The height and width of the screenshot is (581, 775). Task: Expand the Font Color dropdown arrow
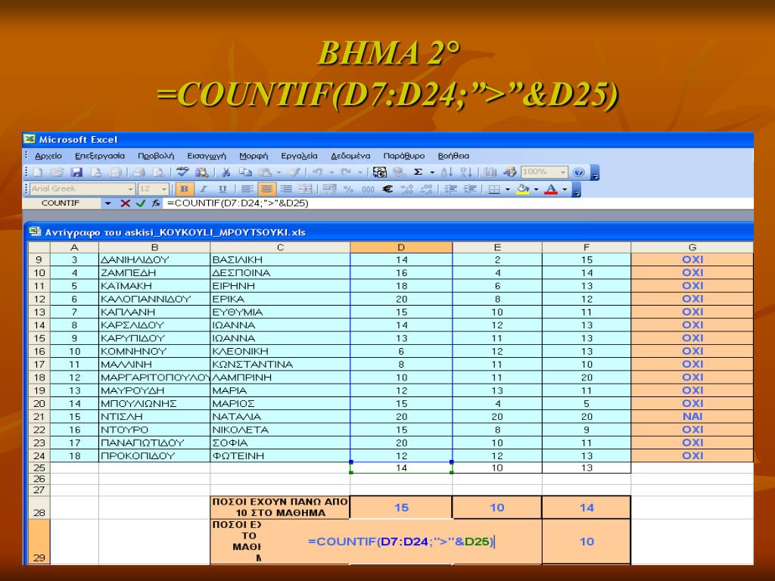tap(565, 189)
